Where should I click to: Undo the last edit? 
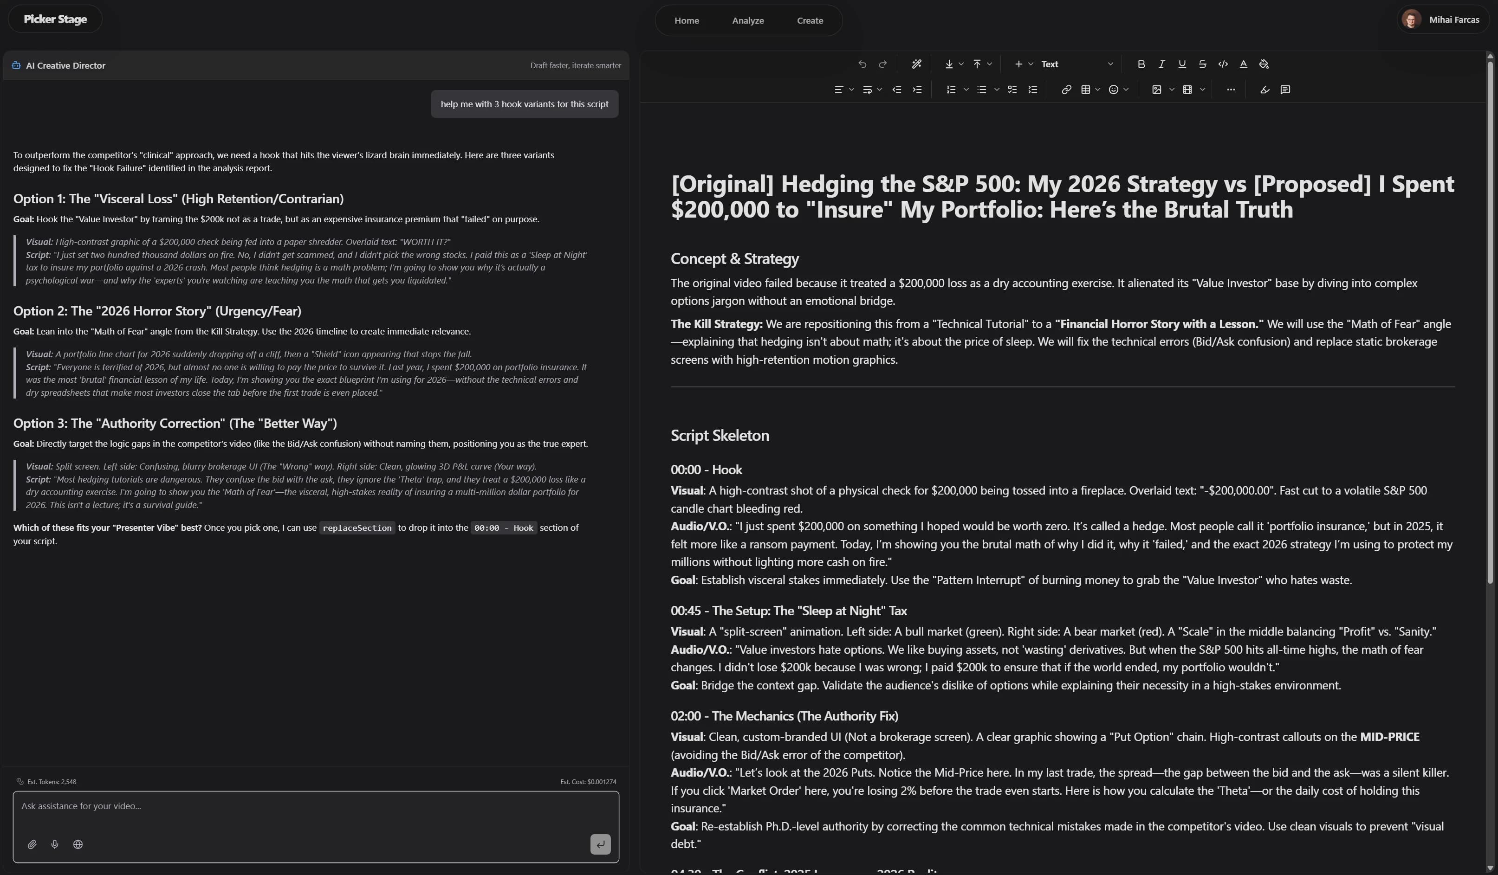862,64
